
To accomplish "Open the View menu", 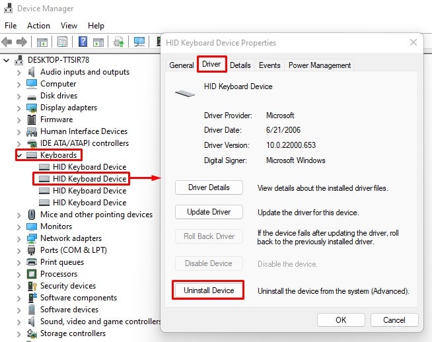I will (x=69, y=26).
